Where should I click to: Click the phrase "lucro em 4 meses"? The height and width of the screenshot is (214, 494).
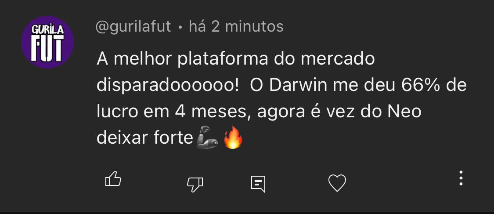(x=171, y=112)
